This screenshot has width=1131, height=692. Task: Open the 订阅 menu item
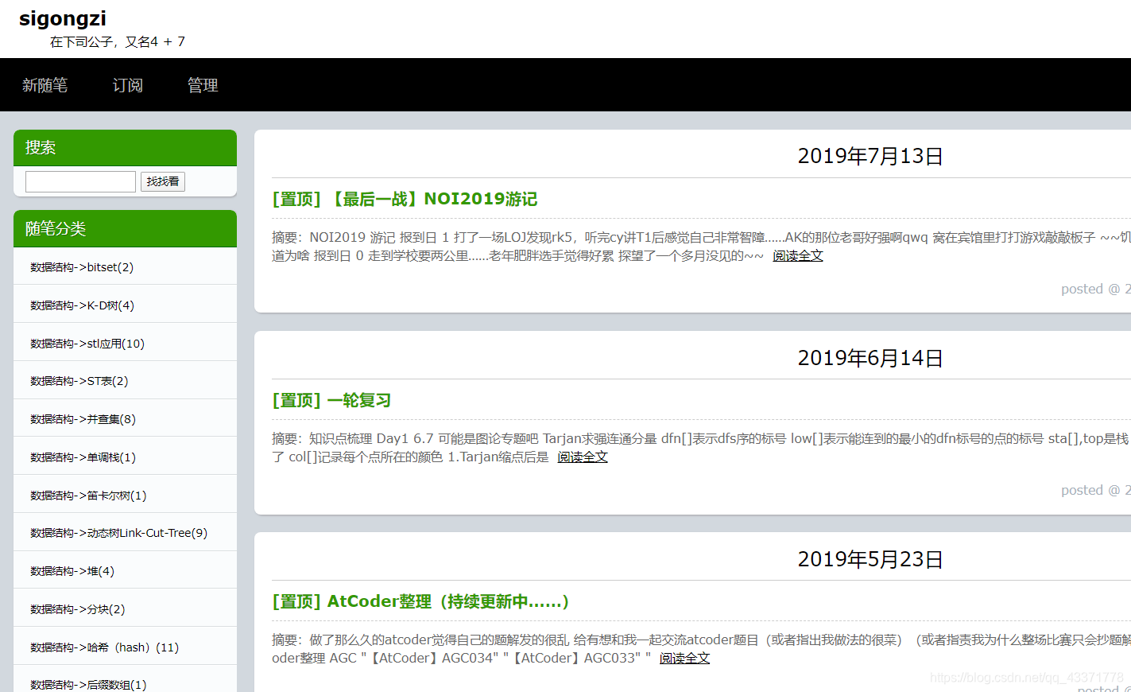[x=127, y=85]
